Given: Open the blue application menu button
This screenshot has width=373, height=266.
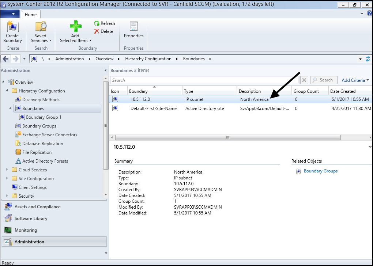Looking at the screenshot, I should 10,14.
